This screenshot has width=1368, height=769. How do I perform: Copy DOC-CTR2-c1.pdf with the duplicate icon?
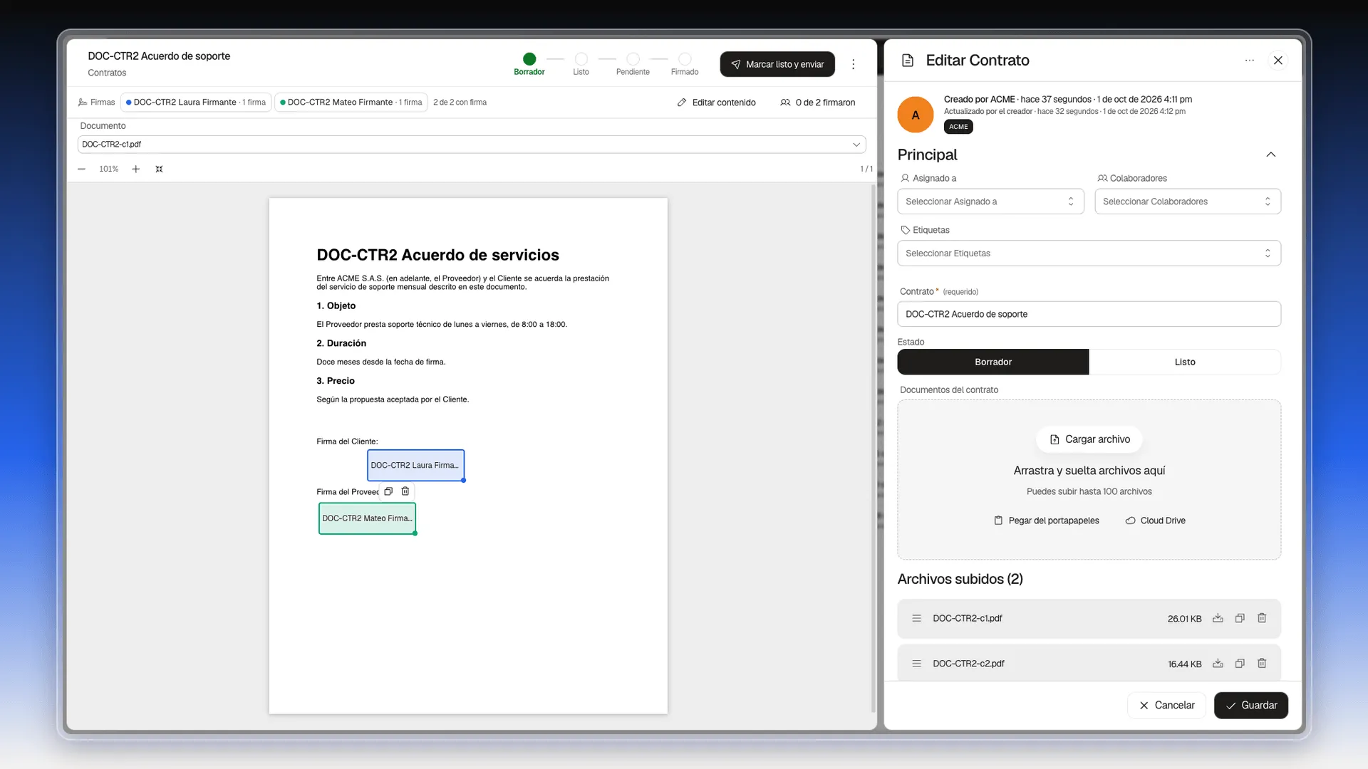1240,618
